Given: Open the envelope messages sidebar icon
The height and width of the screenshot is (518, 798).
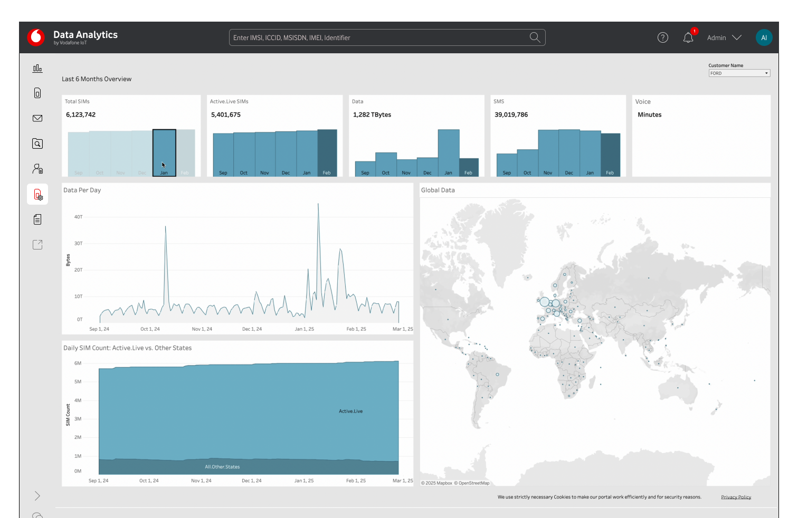Looking at the screenshot, I should pyautogui.click(x=37, y=119).
